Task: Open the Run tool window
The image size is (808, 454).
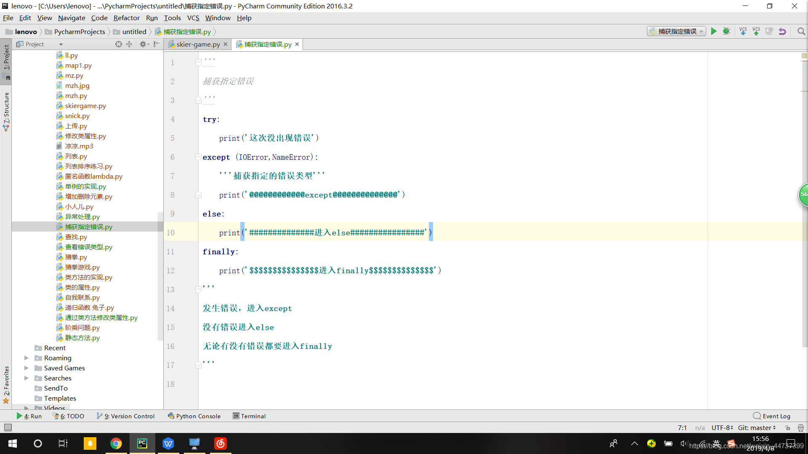Action: [x=29, y=416]
